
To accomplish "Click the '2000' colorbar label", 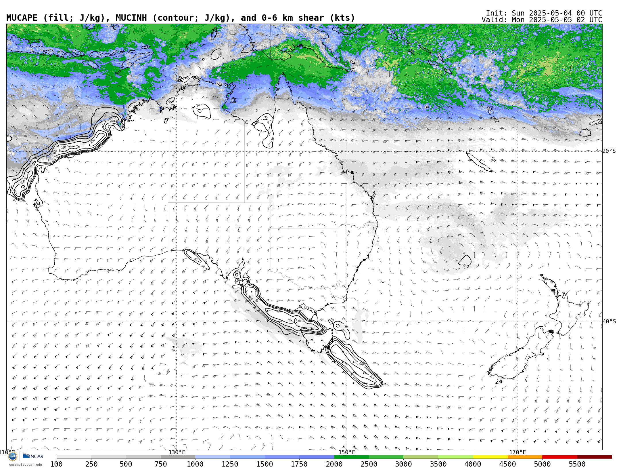I will 334,464.
